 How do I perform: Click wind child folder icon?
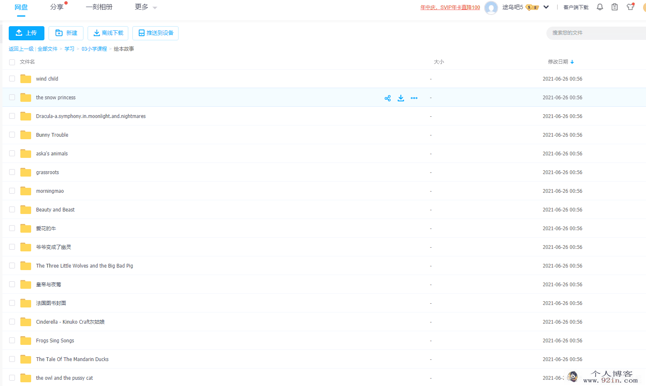tap(26, 79)
